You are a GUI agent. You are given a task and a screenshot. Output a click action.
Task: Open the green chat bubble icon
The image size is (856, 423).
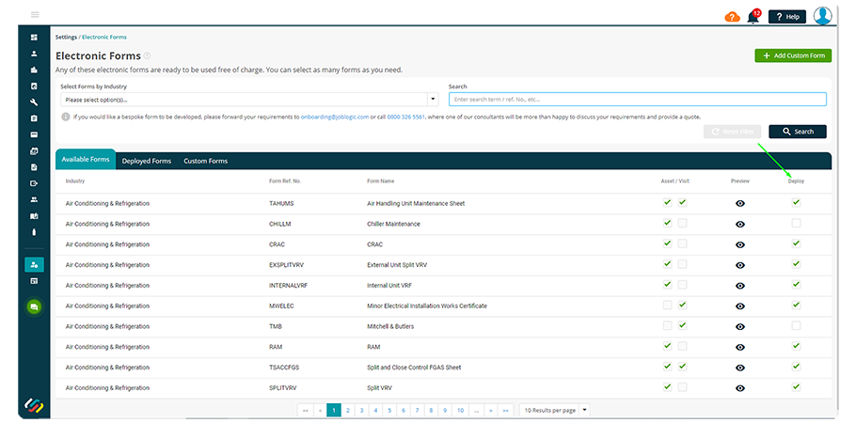(x=34, y=307)
